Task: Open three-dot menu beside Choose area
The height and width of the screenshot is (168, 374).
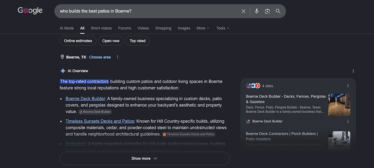Action: click(118, 57)
